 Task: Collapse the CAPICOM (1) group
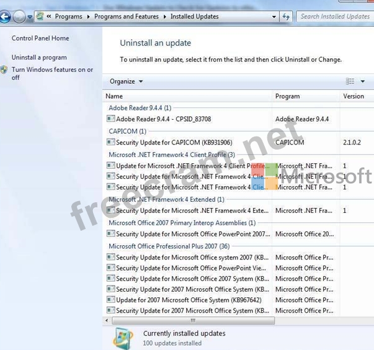click(x=127, y=131)
